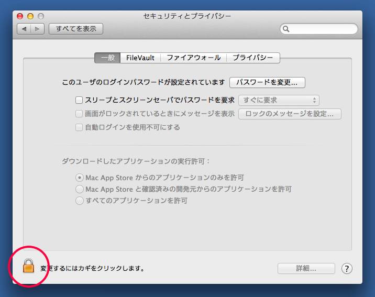375x297 pixels.
Task: Click the padlock icon to unlock settings
Action: pos(28,266)
